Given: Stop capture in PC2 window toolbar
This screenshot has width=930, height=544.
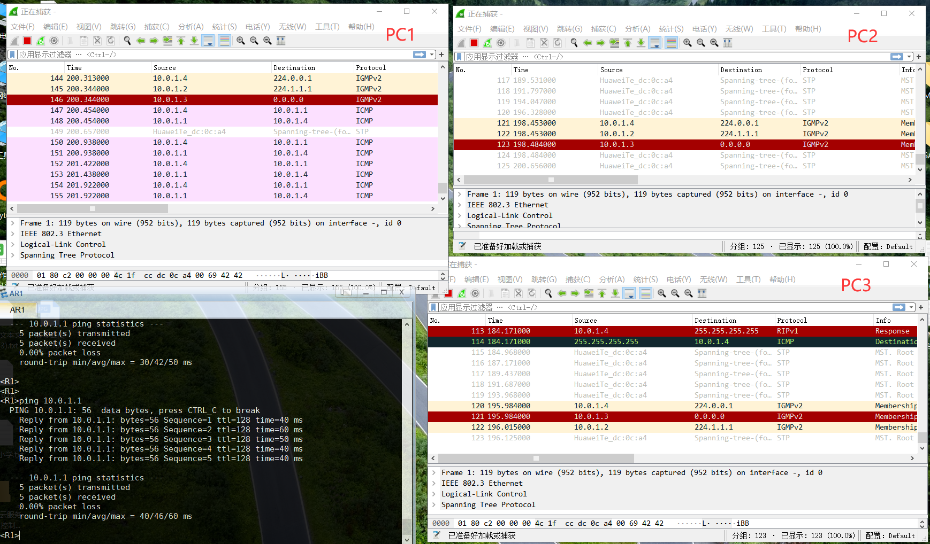Looking at the screenshot, I should pos(474,43).
